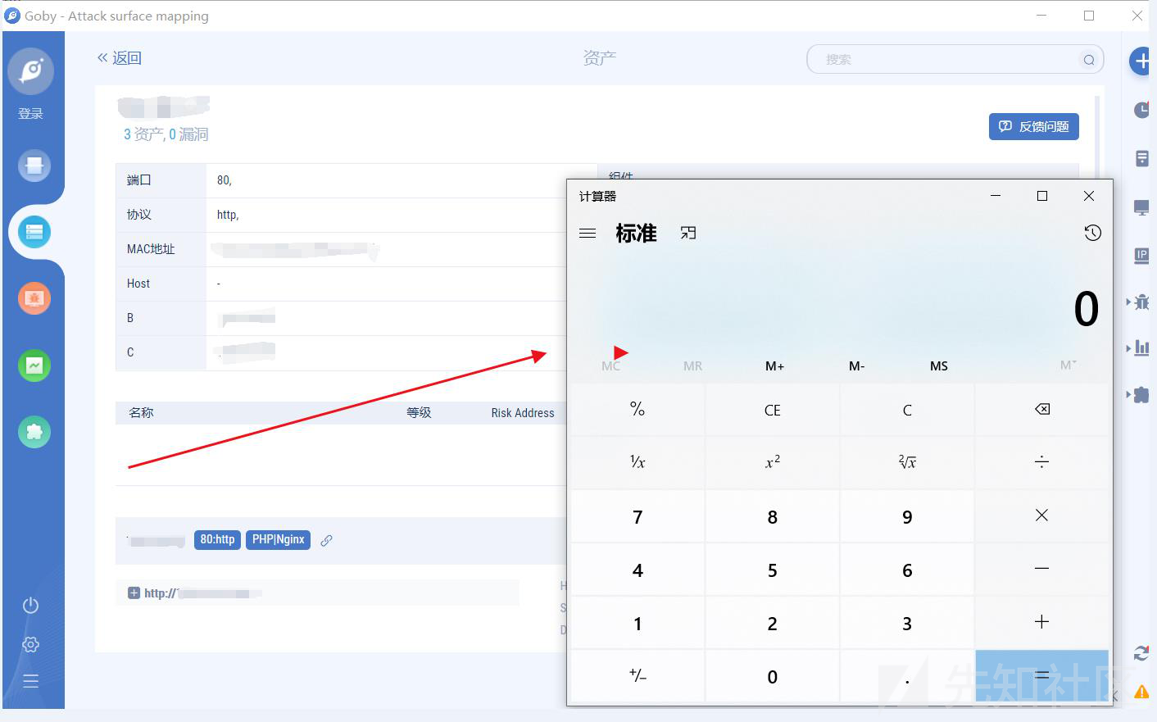The image size is (1157, 722).
Task: Click the Goby login avatar icon
Action: [31, 70]
